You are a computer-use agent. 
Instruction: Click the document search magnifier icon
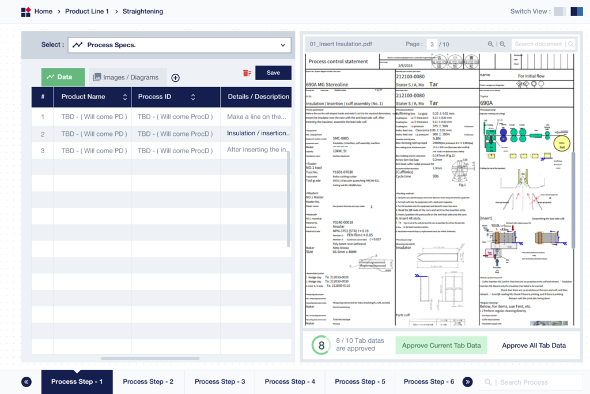coord(571,44)
